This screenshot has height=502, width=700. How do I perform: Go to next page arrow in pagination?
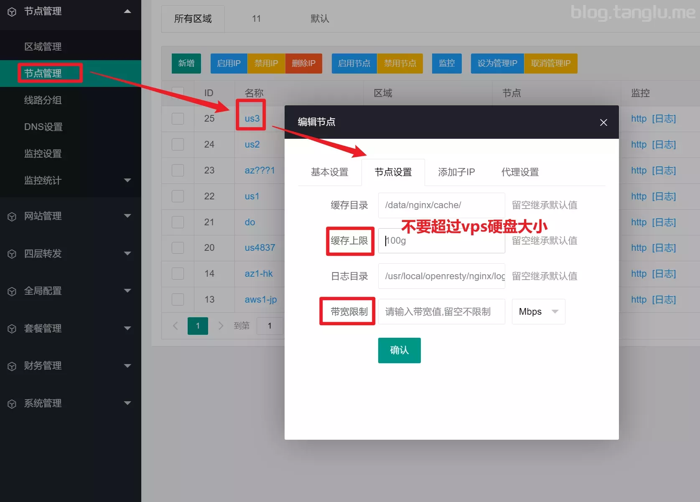coord(221,326)
